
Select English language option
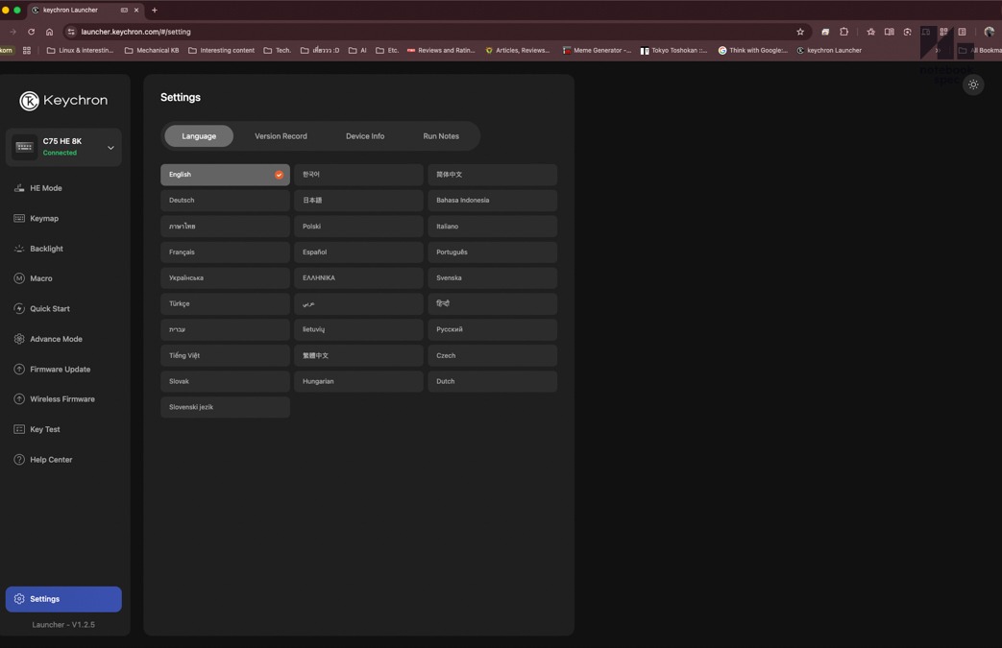click(x=225, y=175)
